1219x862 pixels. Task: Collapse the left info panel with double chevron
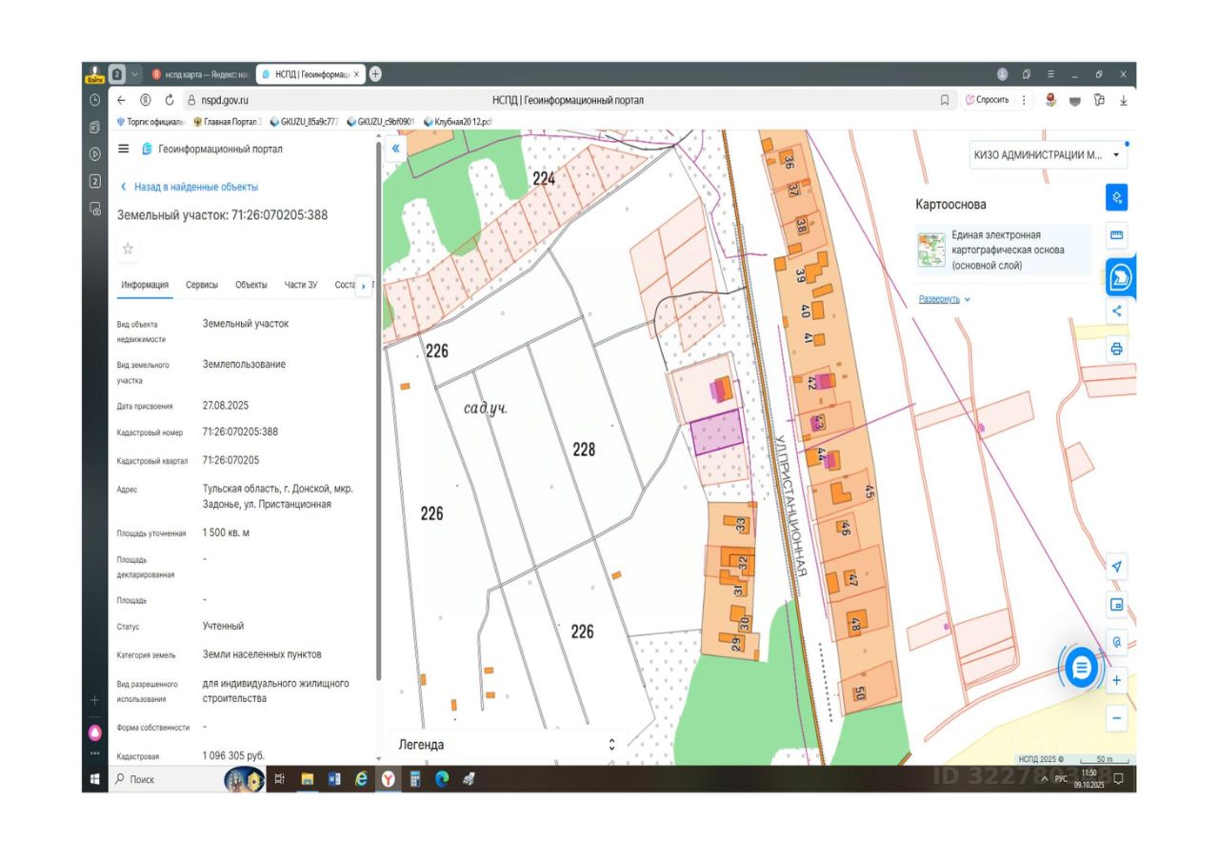[x=396, y=149]
